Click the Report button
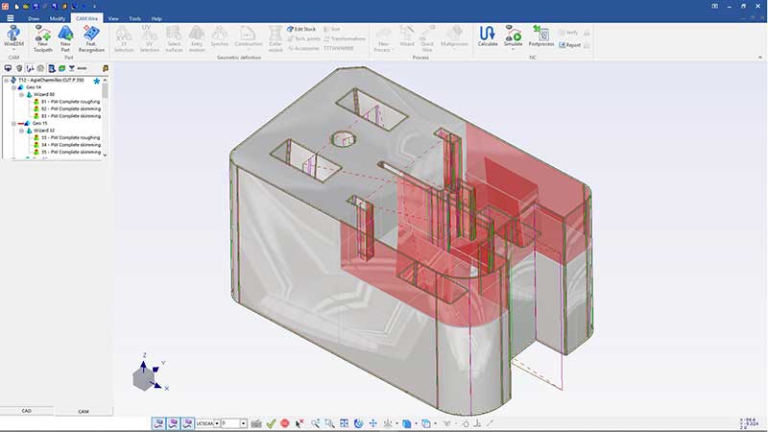The width and height of the screenshot is (768, 432). point(572,44)
